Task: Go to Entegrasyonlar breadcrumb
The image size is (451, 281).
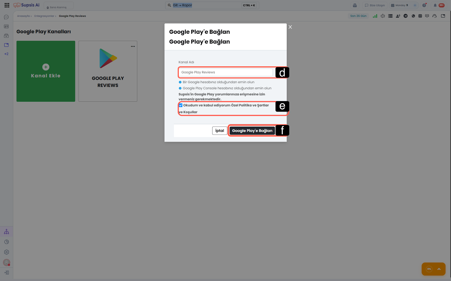Action: [44, 16]
